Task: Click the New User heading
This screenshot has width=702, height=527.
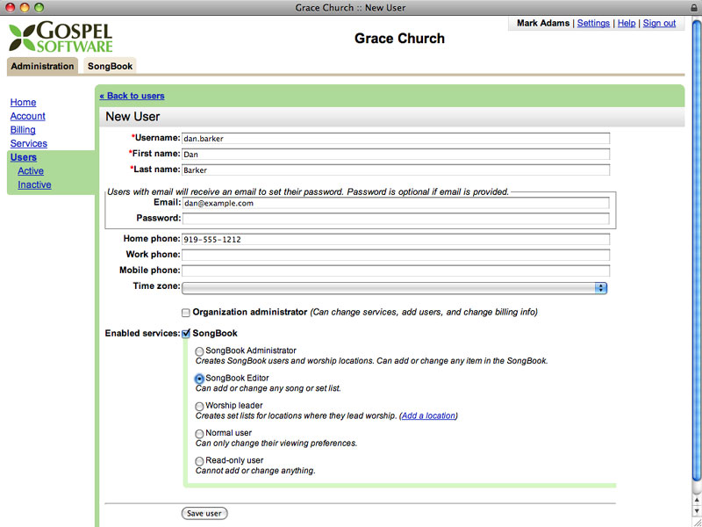Action: (133, 117)
